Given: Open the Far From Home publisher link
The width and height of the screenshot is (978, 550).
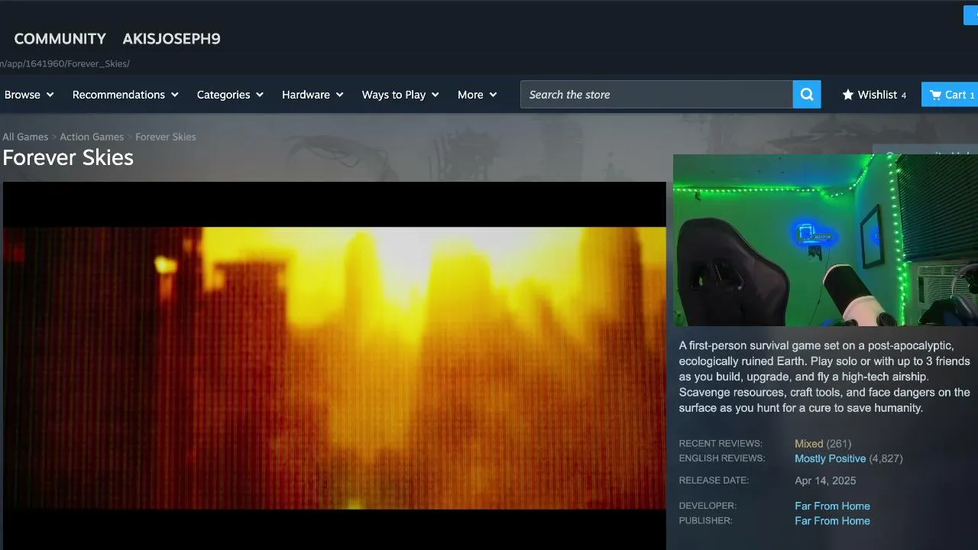Looking at the screenshot, I should tap(832, 521).
